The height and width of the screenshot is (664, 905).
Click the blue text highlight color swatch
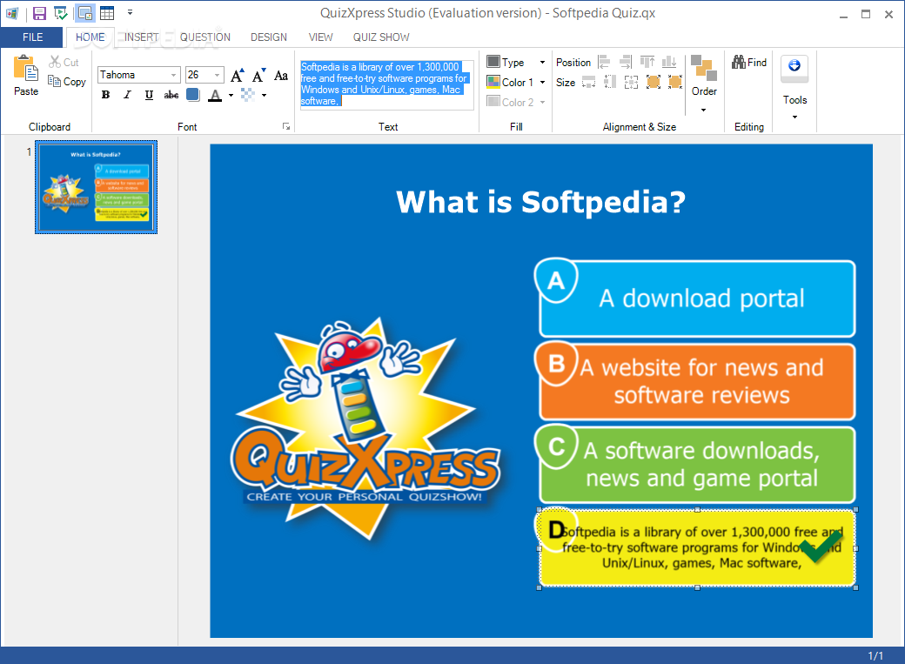pyautogui.click(x=192, y=95)
